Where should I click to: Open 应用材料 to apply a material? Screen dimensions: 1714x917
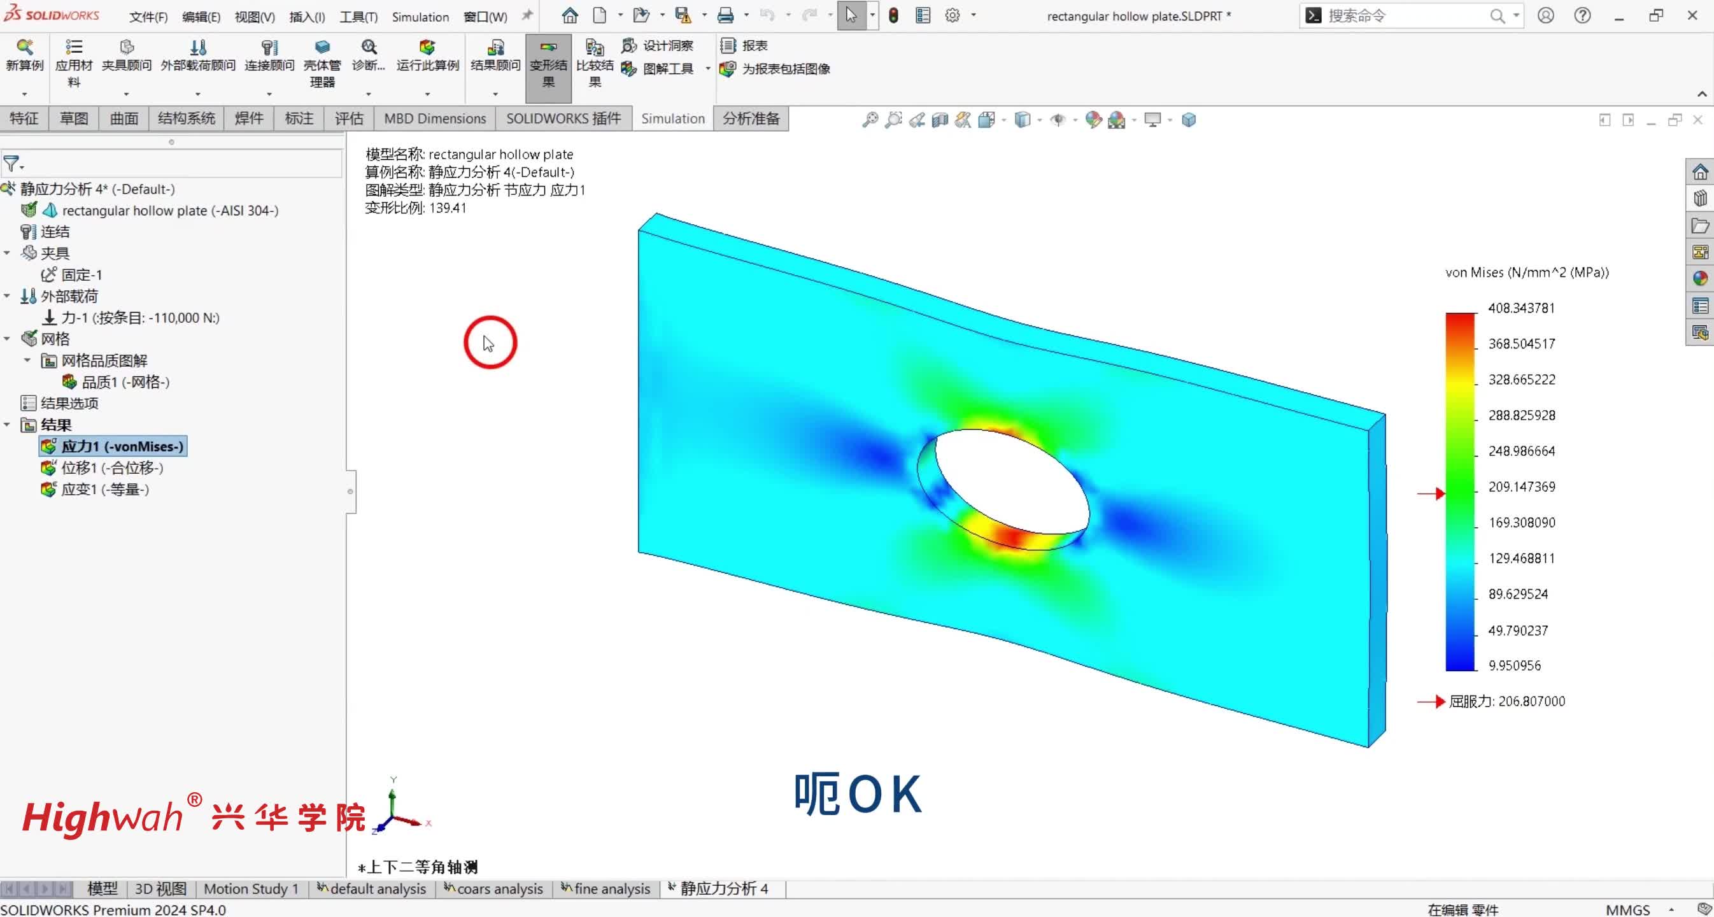click(73, 63)
